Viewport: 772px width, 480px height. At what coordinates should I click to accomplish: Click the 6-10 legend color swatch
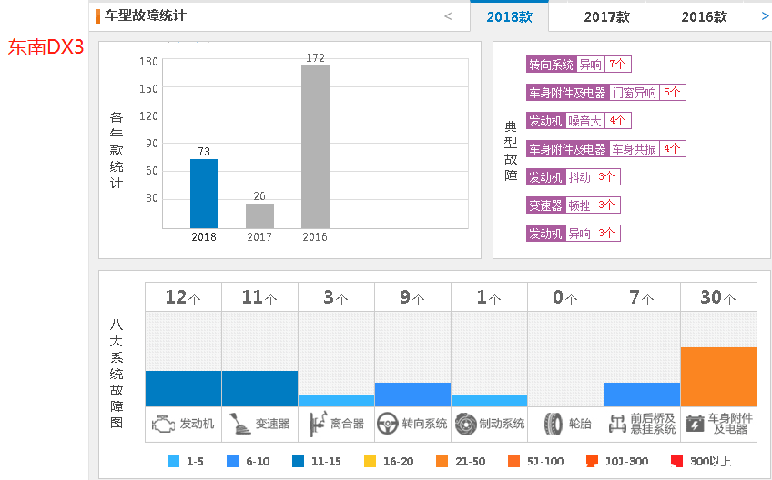(232, 461)
